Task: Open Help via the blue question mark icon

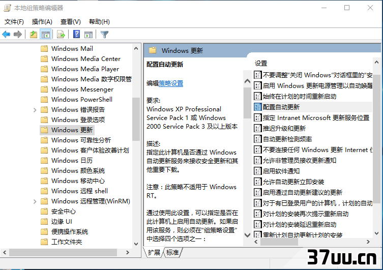Action: pyautogui.click(x=76, y=34)
